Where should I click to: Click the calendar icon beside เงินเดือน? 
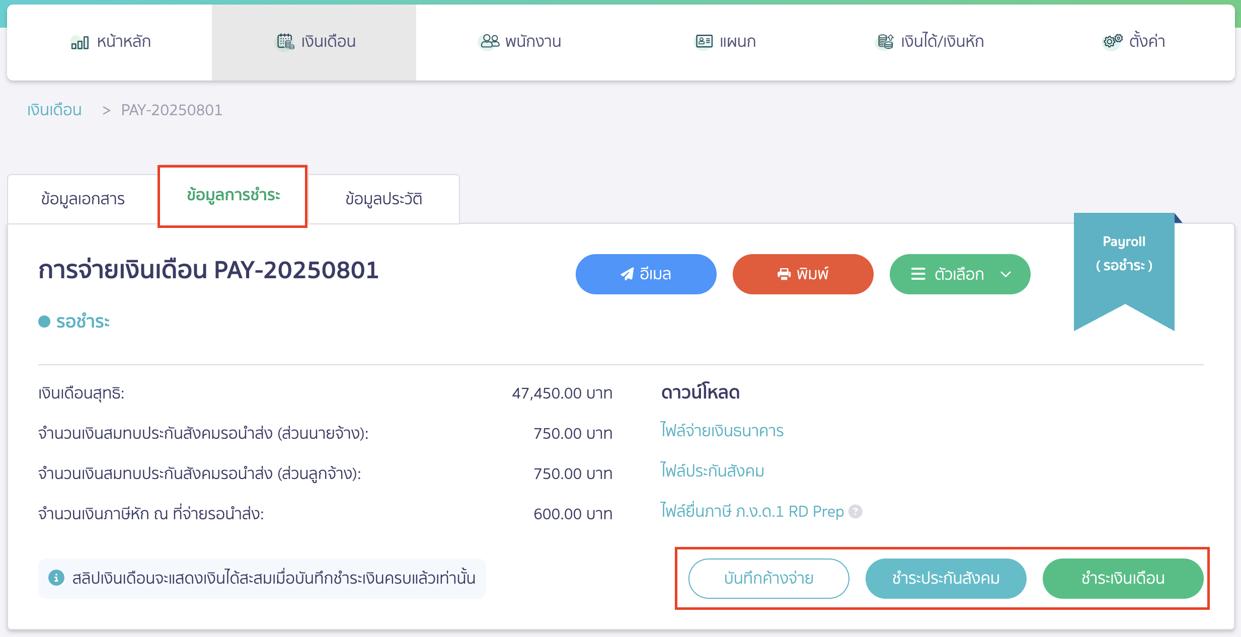(x=285, y=42)
